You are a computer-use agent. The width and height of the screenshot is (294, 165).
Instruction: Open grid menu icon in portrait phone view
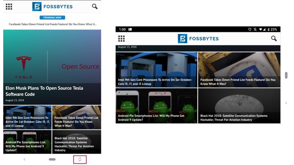(9, 7)
